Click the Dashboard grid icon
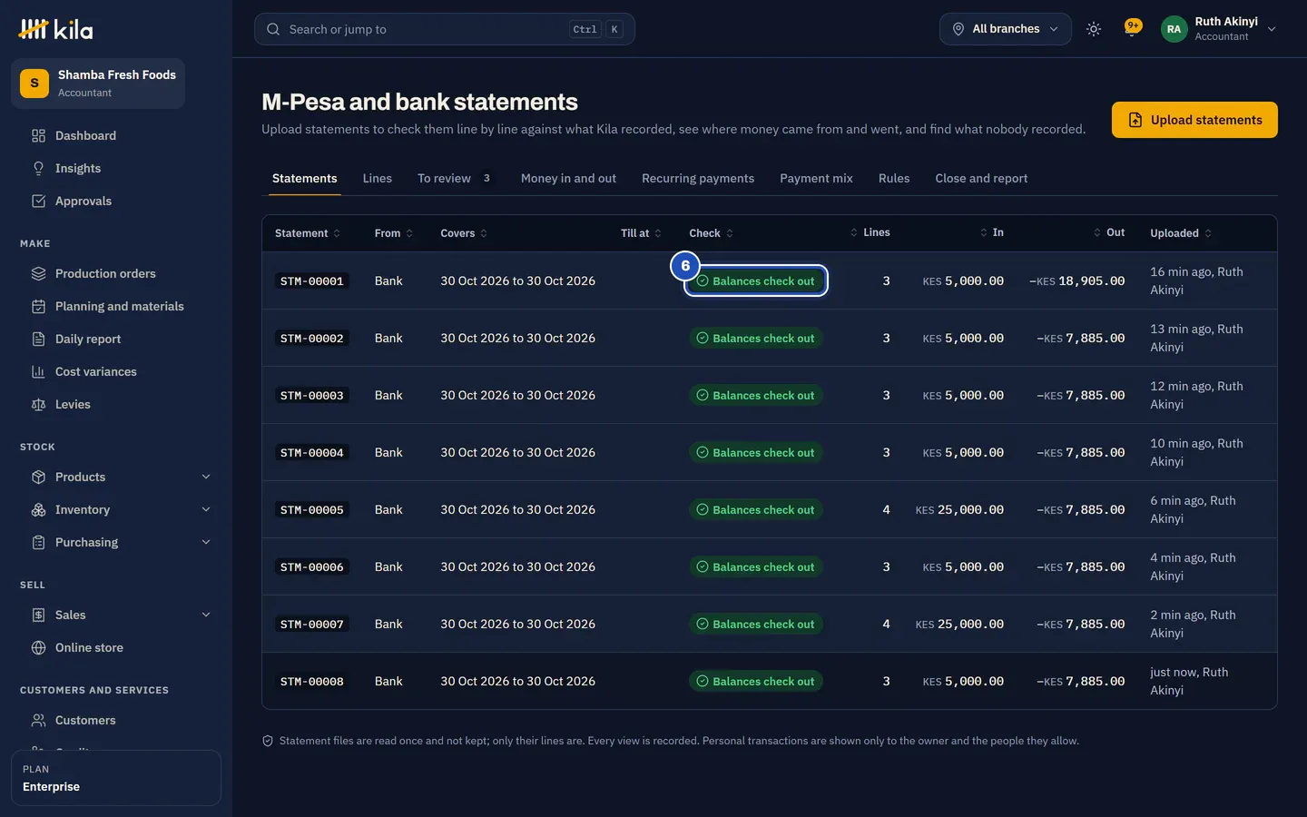The width and height of the screenshot is (1307, 817). (38, 135)
